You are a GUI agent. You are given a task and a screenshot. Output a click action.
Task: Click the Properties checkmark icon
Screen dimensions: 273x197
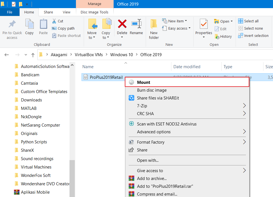203,24
